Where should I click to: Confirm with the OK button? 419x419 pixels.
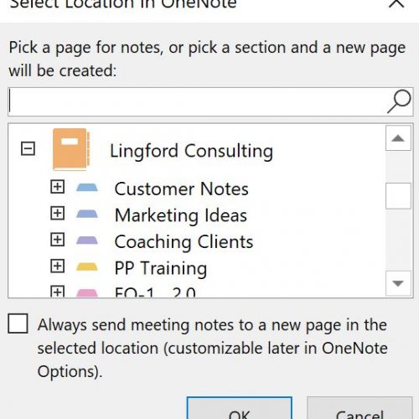[240, 408]
